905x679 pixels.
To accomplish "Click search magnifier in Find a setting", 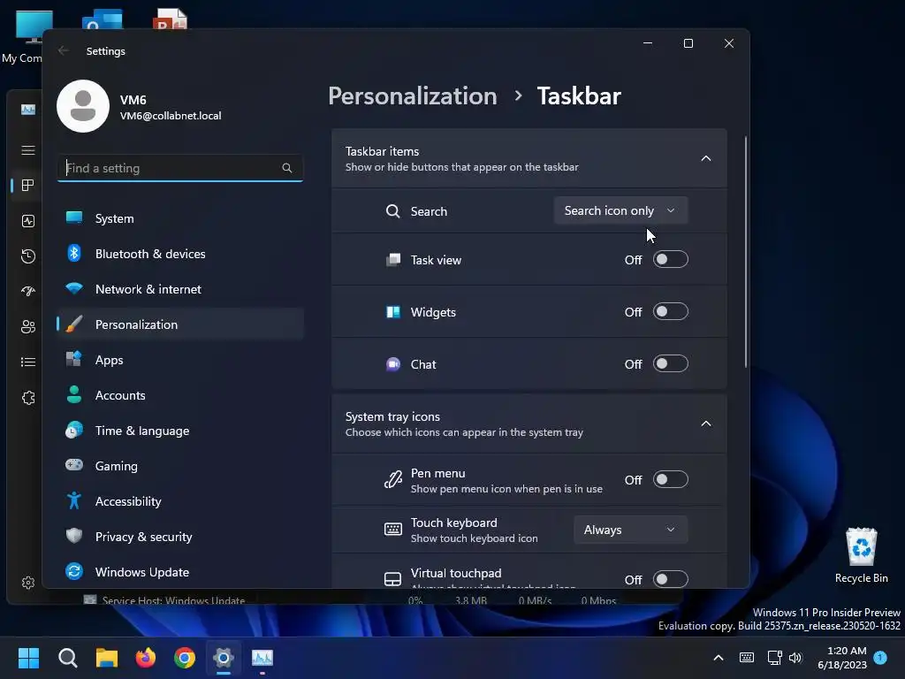I will click(x=287, y=168).
